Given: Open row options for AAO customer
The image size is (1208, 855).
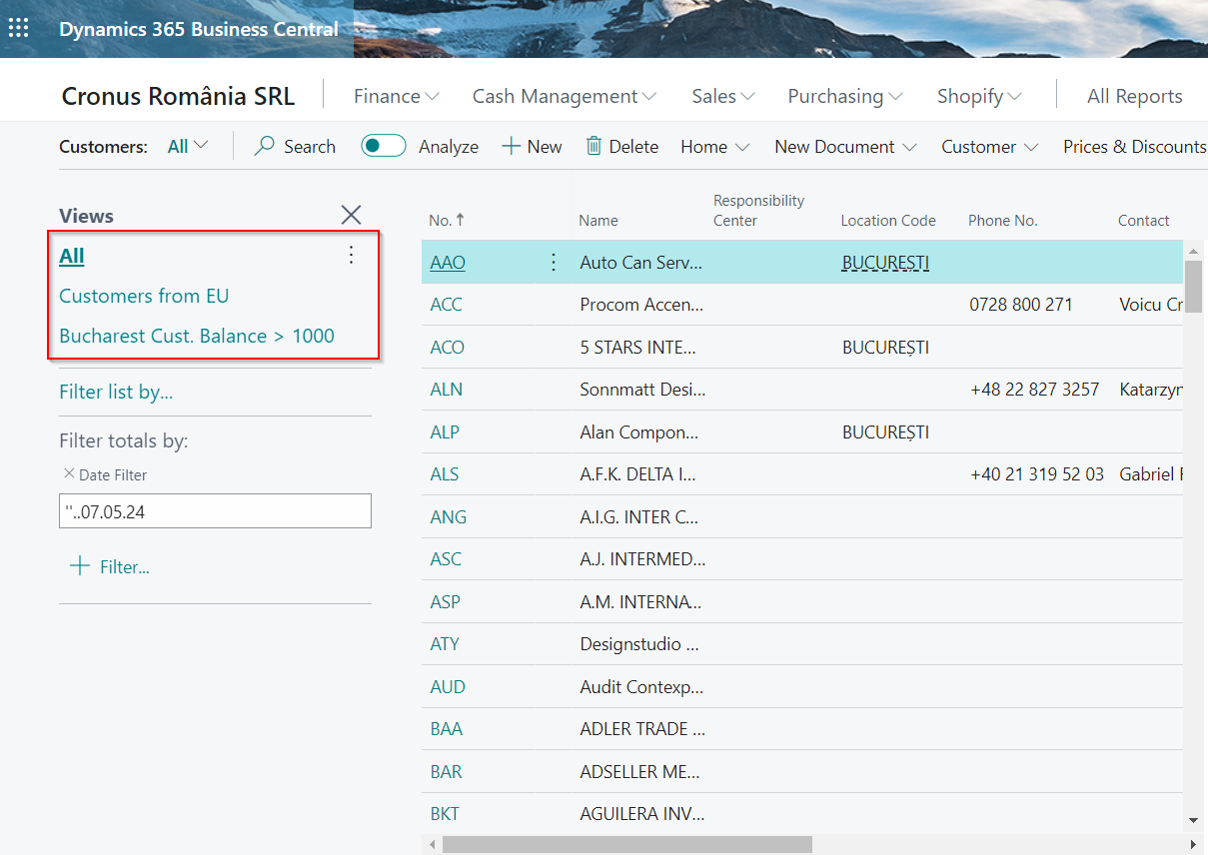Looking at the screenshot, I should [553, 263].
